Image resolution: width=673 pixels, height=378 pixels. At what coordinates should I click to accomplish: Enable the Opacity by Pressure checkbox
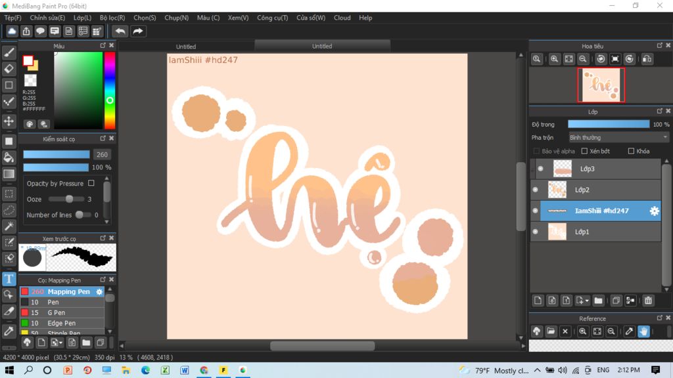91,183
